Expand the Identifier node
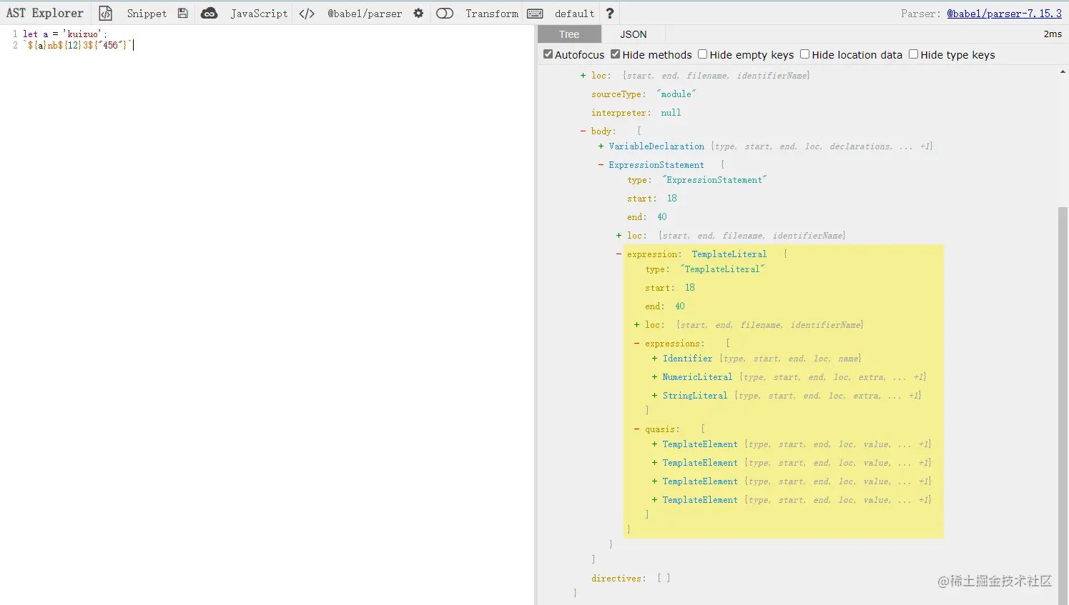Screen dimensions: 1069x605 654,358
